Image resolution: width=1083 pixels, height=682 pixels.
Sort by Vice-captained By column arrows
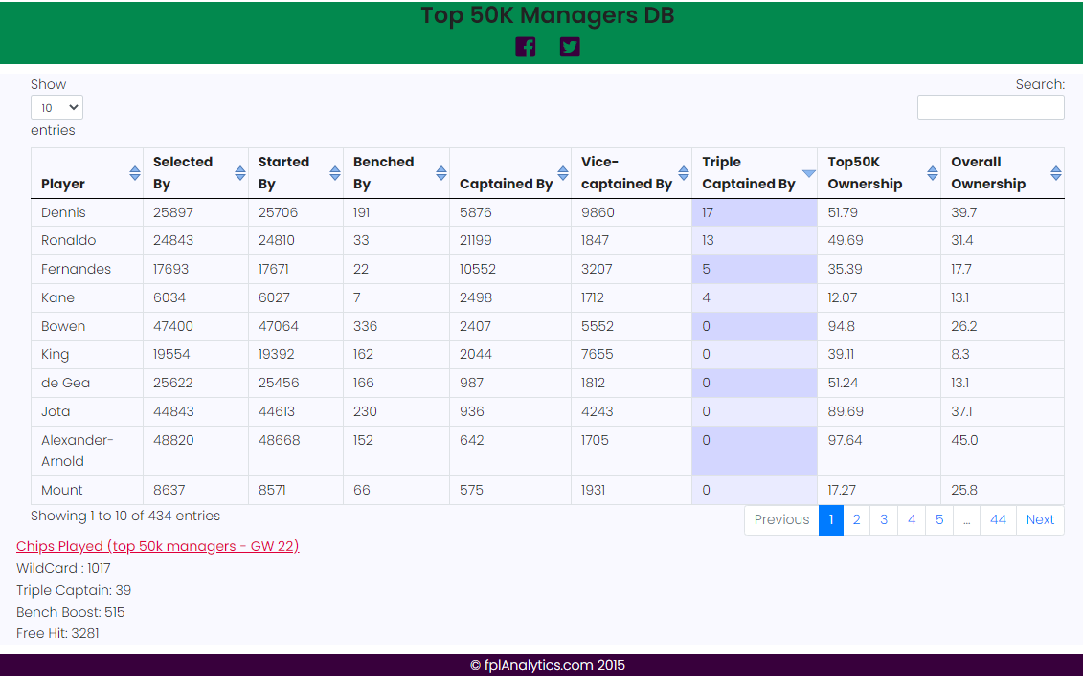coord(684,173)
